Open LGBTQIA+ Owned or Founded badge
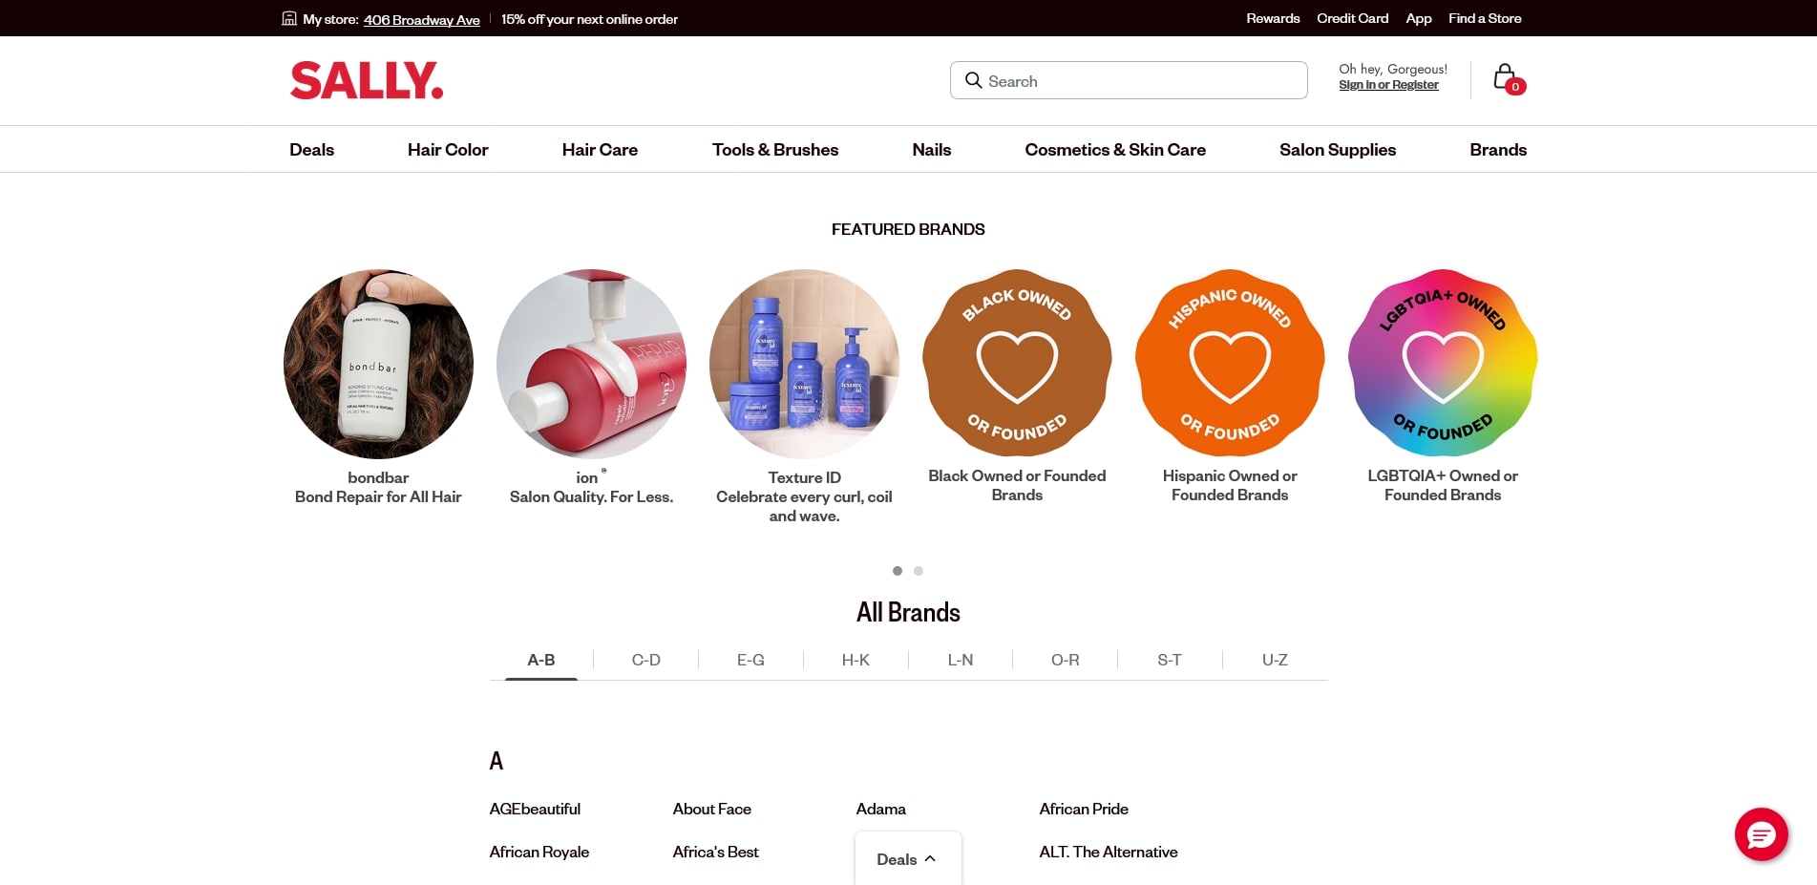Screen dimensions: 1817x885 click(1443, 364)
